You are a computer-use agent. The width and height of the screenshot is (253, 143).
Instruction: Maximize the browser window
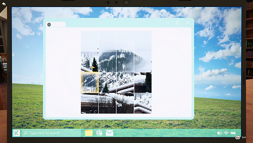(x=178, y=23)
